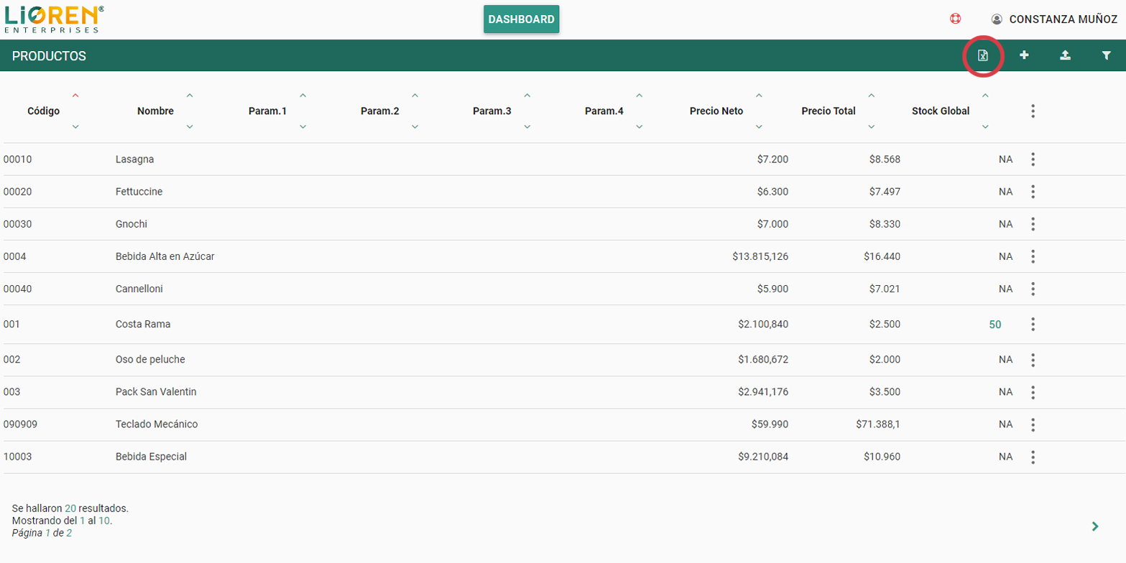This screenshot has width=1126, height=563.
Task: Click total price $8.568
Action: point(885,159)
